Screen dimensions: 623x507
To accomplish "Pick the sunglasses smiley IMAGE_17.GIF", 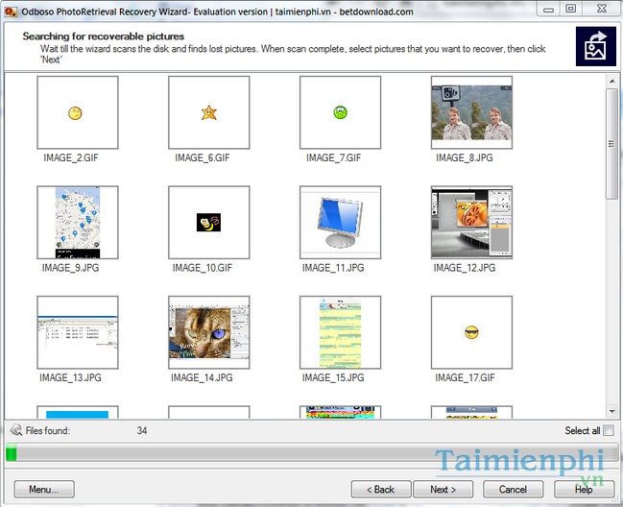I will point(471,332).
